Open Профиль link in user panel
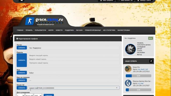 (140, 43)
